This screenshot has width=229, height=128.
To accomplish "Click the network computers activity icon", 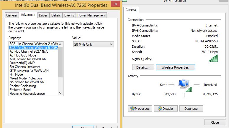I will pos(185,85).
